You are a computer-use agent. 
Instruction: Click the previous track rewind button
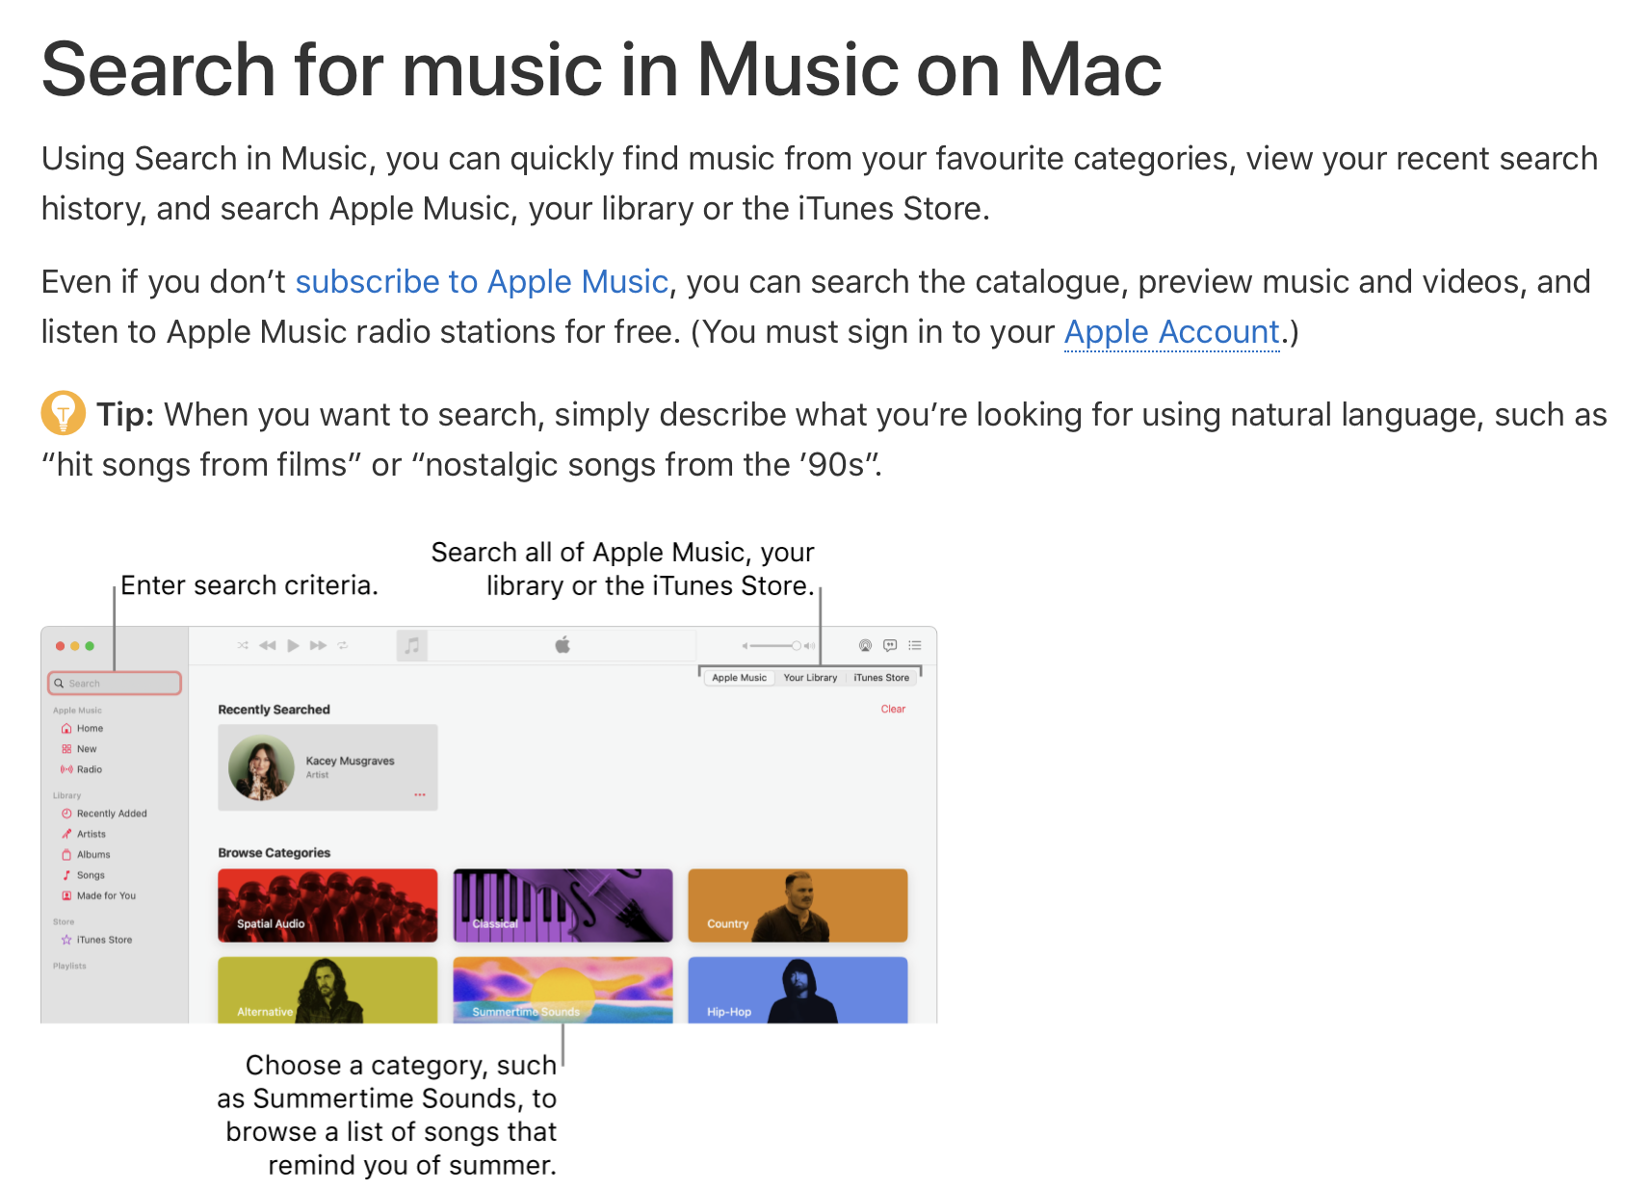[x=268, y=645]
